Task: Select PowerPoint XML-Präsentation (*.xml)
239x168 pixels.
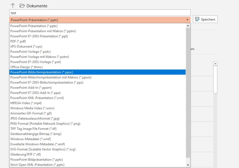Action: 97,98
